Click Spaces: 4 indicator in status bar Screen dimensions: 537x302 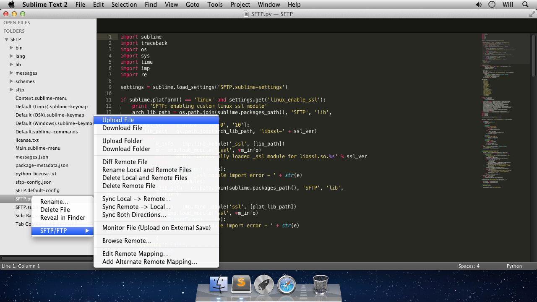[469, 266]
